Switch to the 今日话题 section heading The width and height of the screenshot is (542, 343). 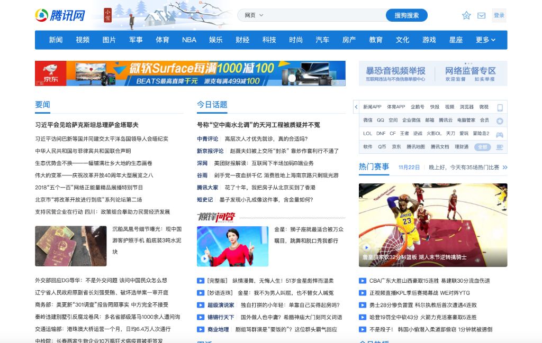tap(212, 105)
